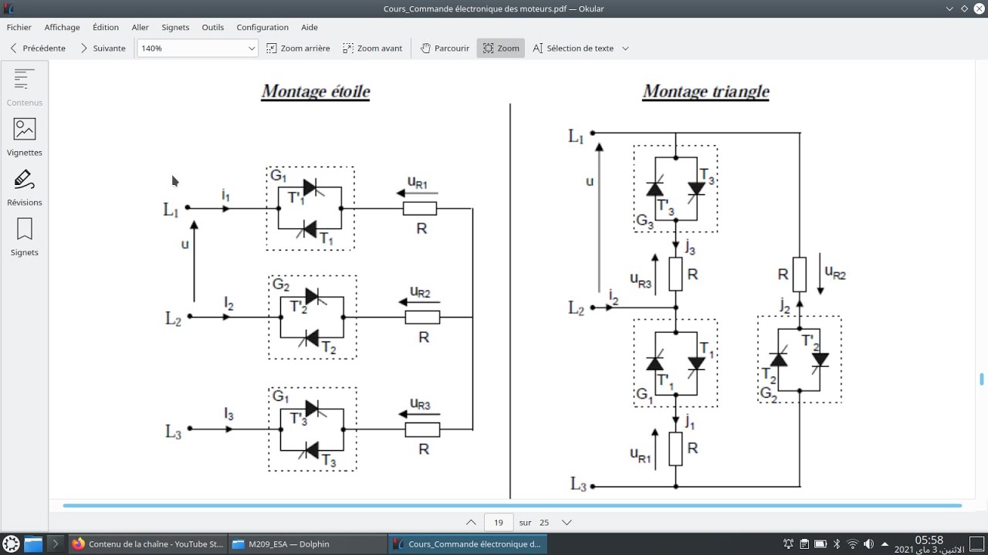Screen dimensions: 988x555
Task: Open Wi-Fi network tray icon
Action: [853, 543]
